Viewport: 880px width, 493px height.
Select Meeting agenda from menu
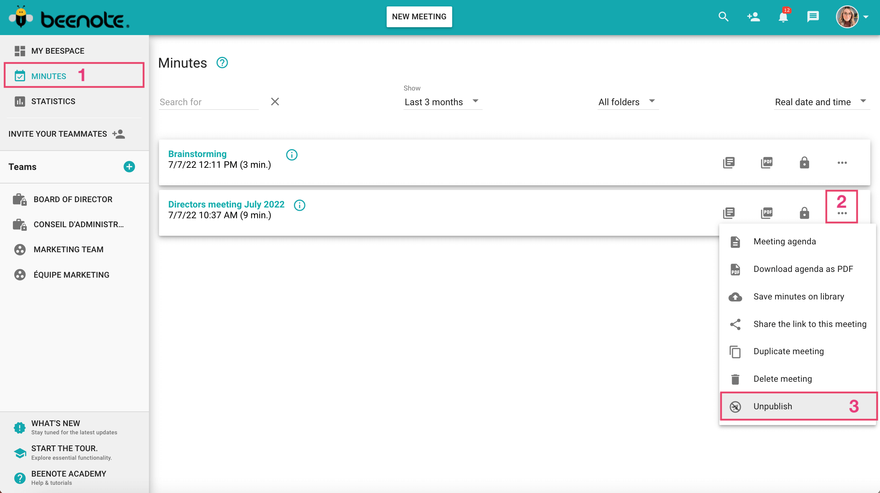coord(798,241)
